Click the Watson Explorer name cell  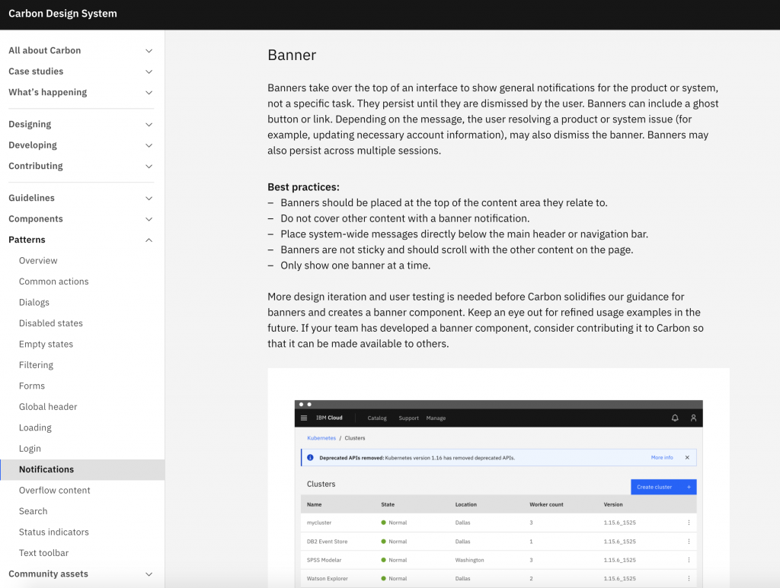click(328, 579)
